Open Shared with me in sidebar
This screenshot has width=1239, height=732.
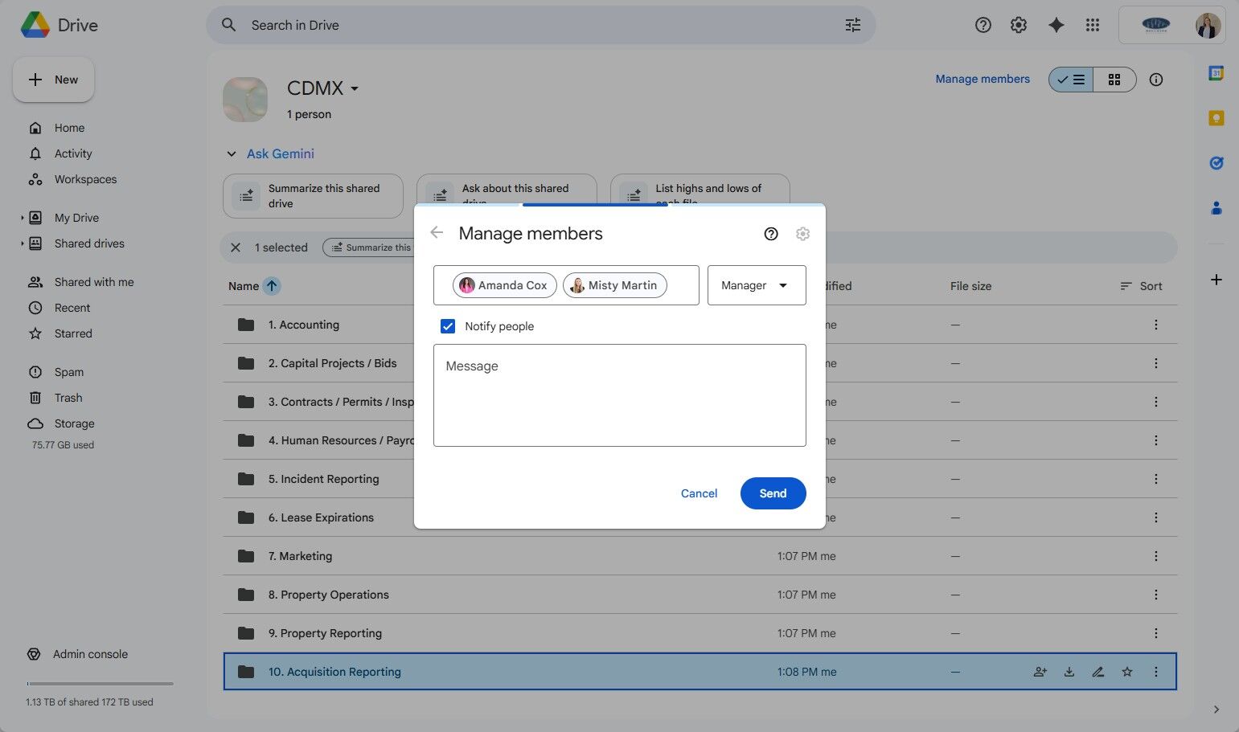[94, 282]
